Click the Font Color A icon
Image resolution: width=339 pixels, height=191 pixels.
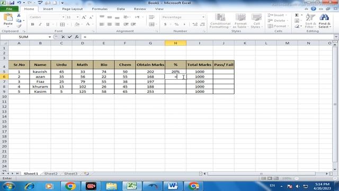pos(88,24)
